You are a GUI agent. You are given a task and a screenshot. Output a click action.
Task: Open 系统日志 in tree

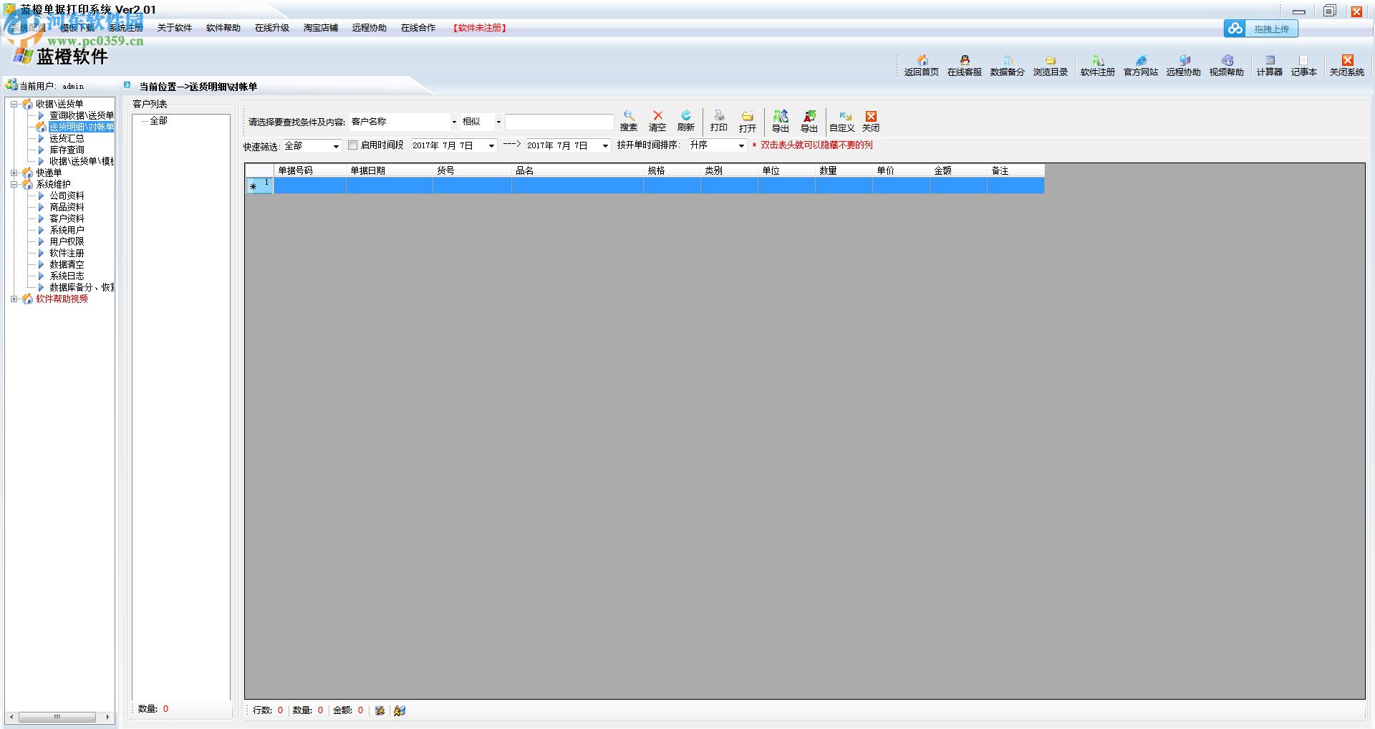[x=67, y=276]
